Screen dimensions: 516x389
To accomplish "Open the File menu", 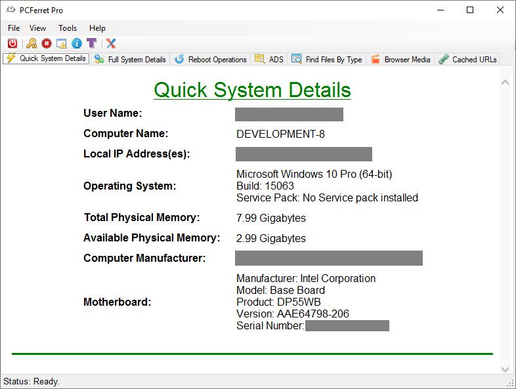I will coord(14,28).
